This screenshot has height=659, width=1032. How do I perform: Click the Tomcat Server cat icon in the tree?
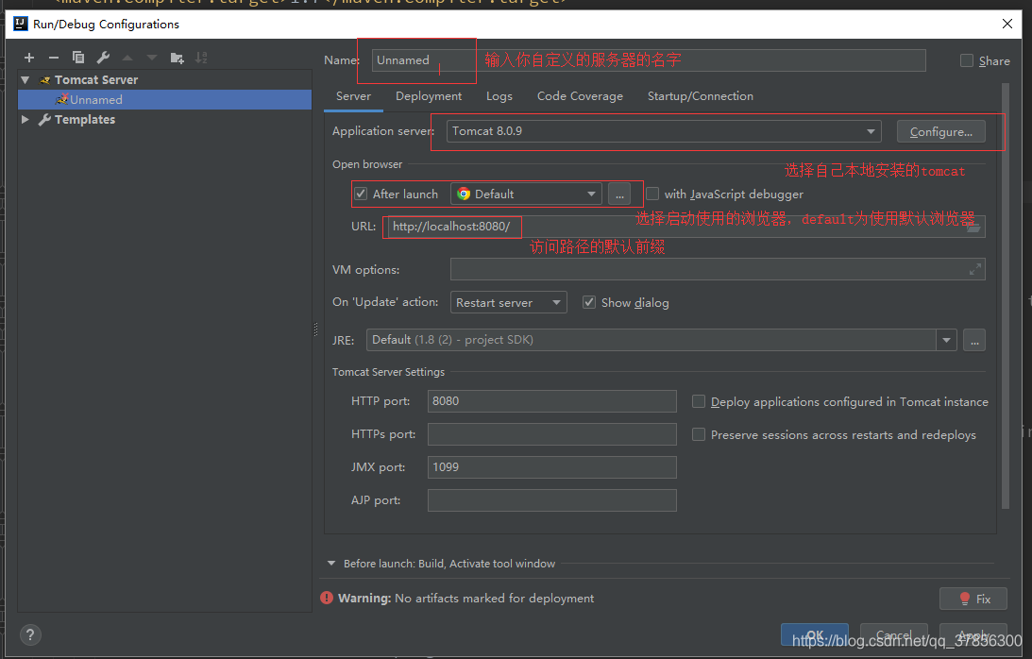pos(44,80)
